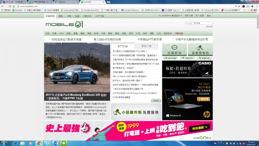Open Windows Media Player from taskbar
This screenshot has width=259, height=146.
[x=31, y=143]
